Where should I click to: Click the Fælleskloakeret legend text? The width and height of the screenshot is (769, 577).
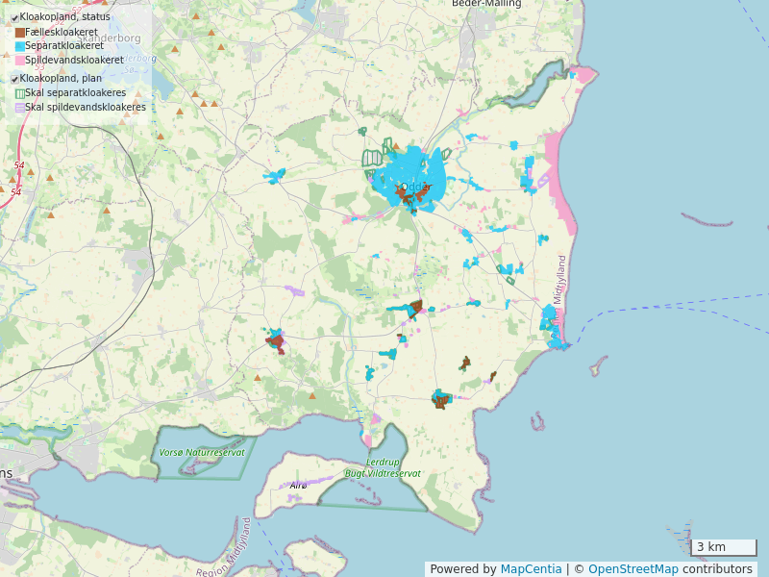click(x=62, y=33)
